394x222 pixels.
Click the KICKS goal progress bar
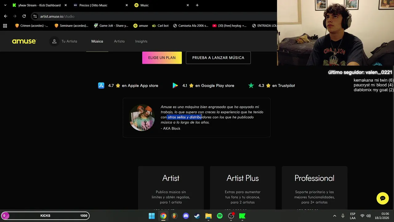[45, 216]
